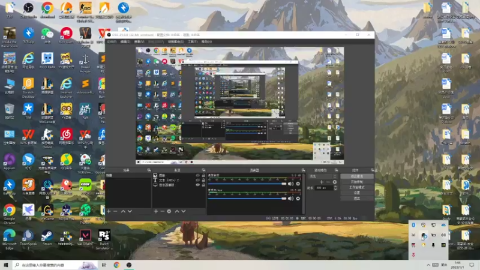
Task: Enable Studio Mode button in Controls
Action: pyautogui.click(x=357, y=187)
